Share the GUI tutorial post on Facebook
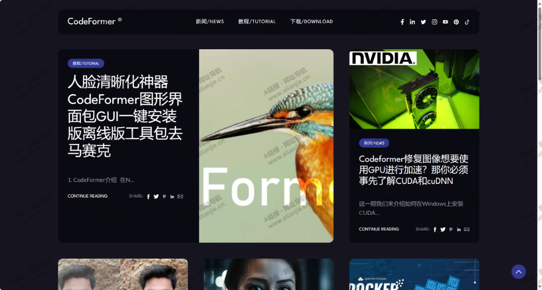Viewport: 542px width, 290px height. [149, 196]
